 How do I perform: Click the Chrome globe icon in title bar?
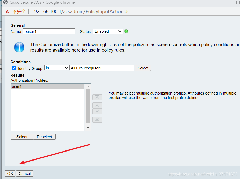tap(5, 2)
